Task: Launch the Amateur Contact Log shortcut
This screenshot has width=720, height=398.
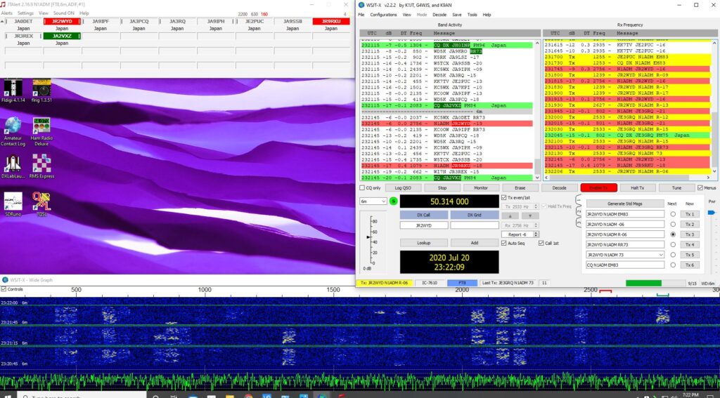Action: pos(13,130)
